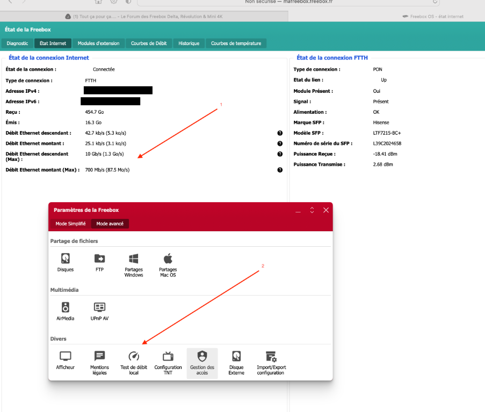Switch to the Diagnostic tab
The width and height of the screenshot is (485, 412).
tap(17, 43)
